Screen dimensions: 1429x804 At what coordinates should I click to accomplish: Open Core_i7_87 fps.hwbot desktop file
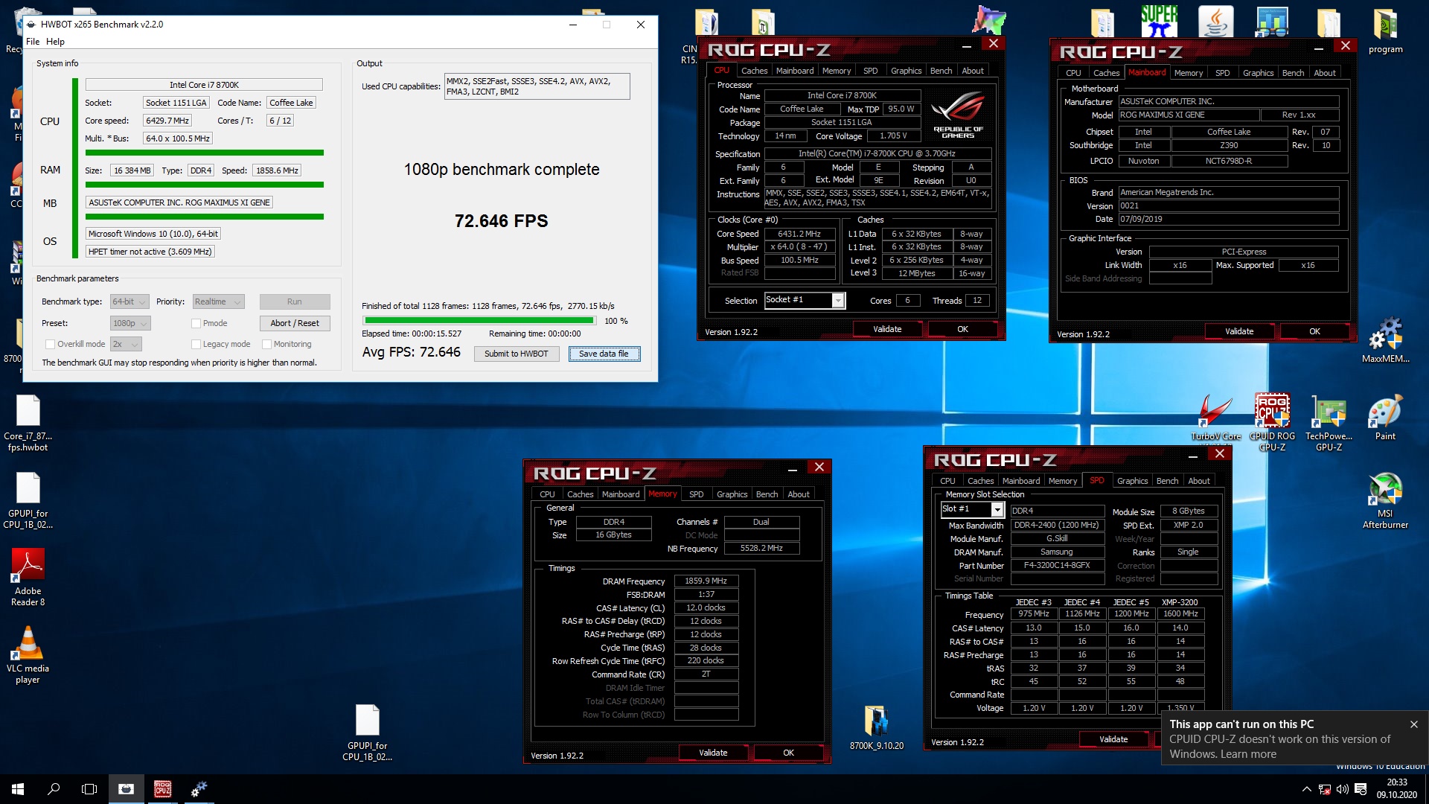(28, 423)
